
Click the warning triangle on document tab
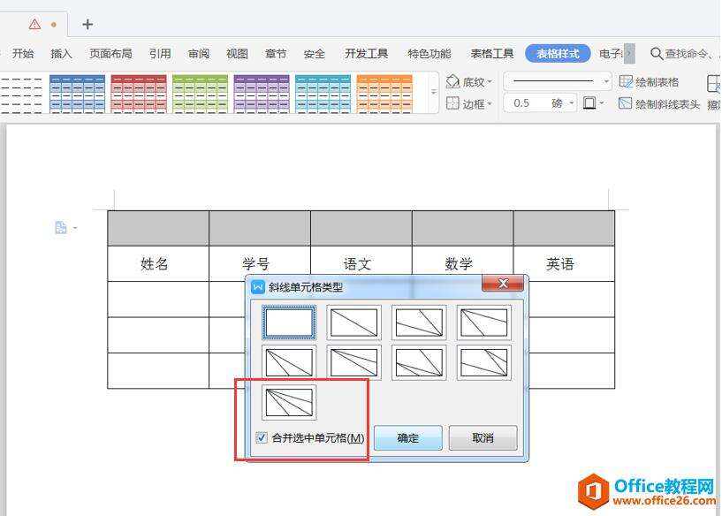pos(34,24)
